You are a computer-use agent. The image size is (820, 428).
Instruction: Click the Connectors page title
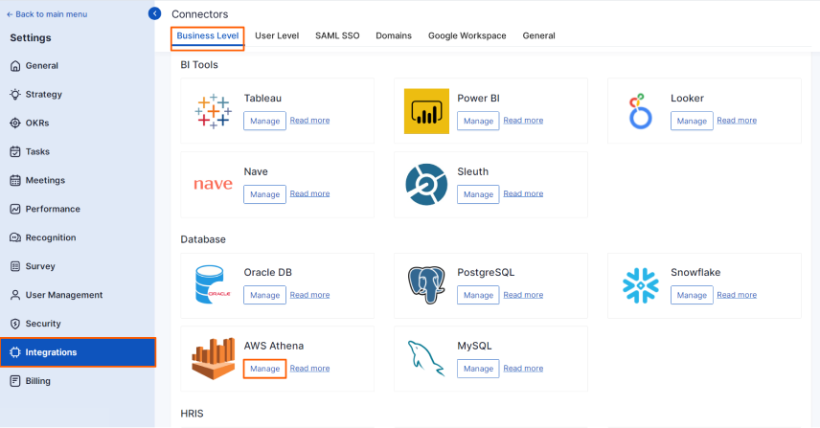coord(200,14)
